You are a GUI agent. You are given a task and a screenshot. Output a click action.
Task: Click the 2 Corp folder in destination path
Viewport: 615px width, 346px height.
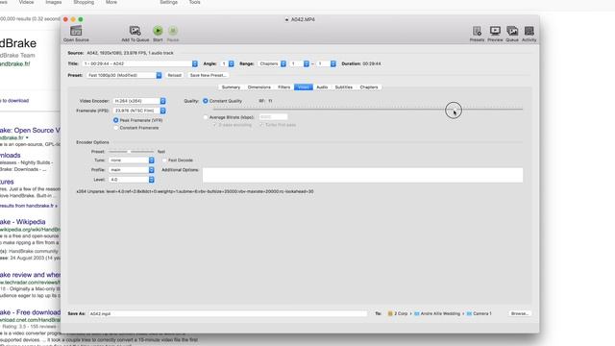click(398, 313)
